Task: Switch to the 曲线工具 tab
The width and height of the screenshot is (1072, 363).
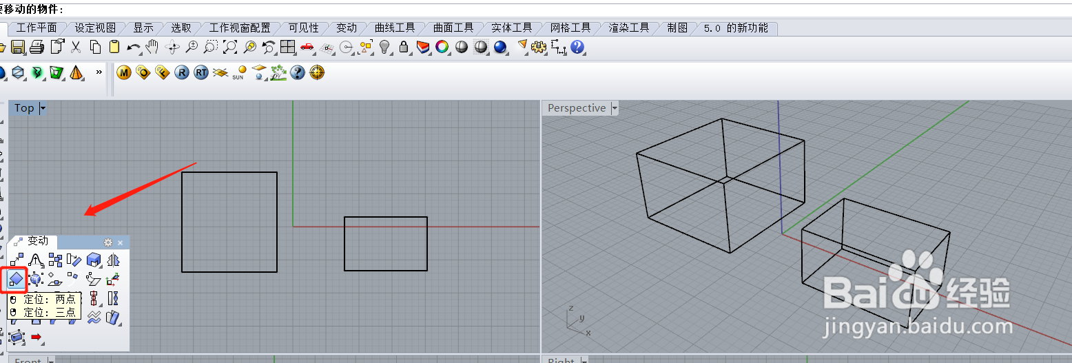Action: pyautogui.click(x=395, y=28)
